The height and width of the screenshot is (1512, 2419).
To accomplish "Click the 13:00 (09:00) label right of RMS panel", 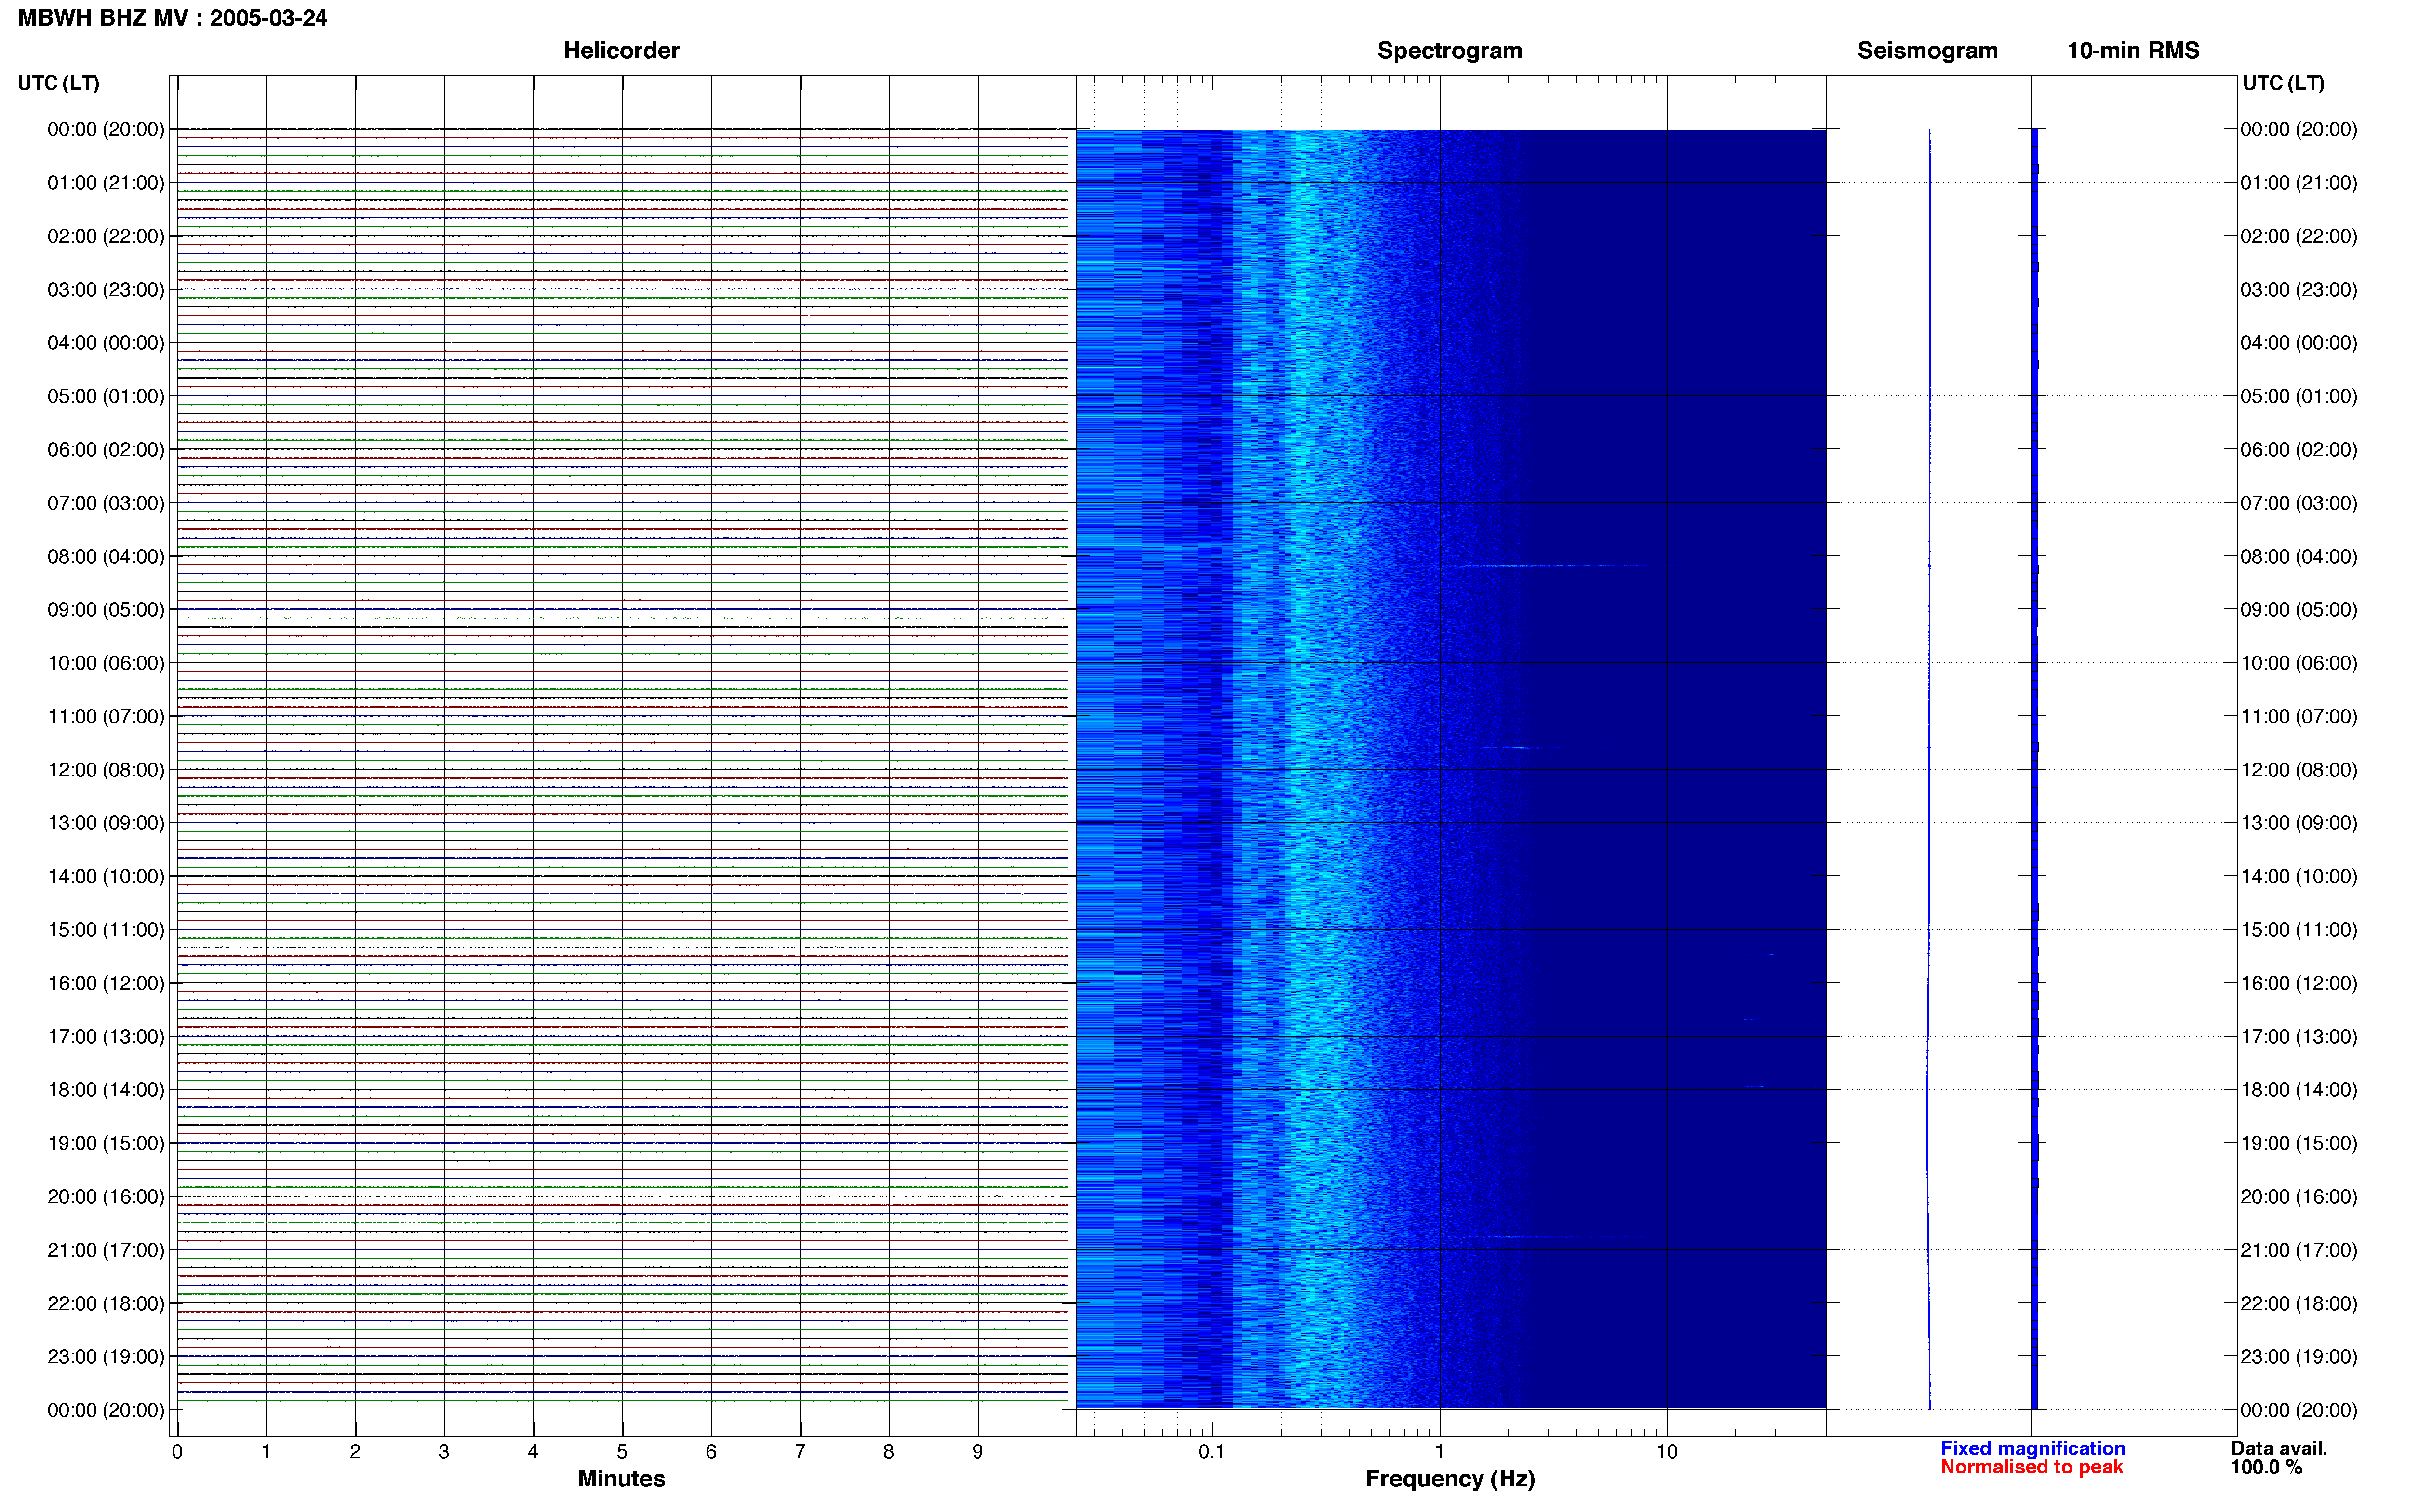I will [2299, 823].
